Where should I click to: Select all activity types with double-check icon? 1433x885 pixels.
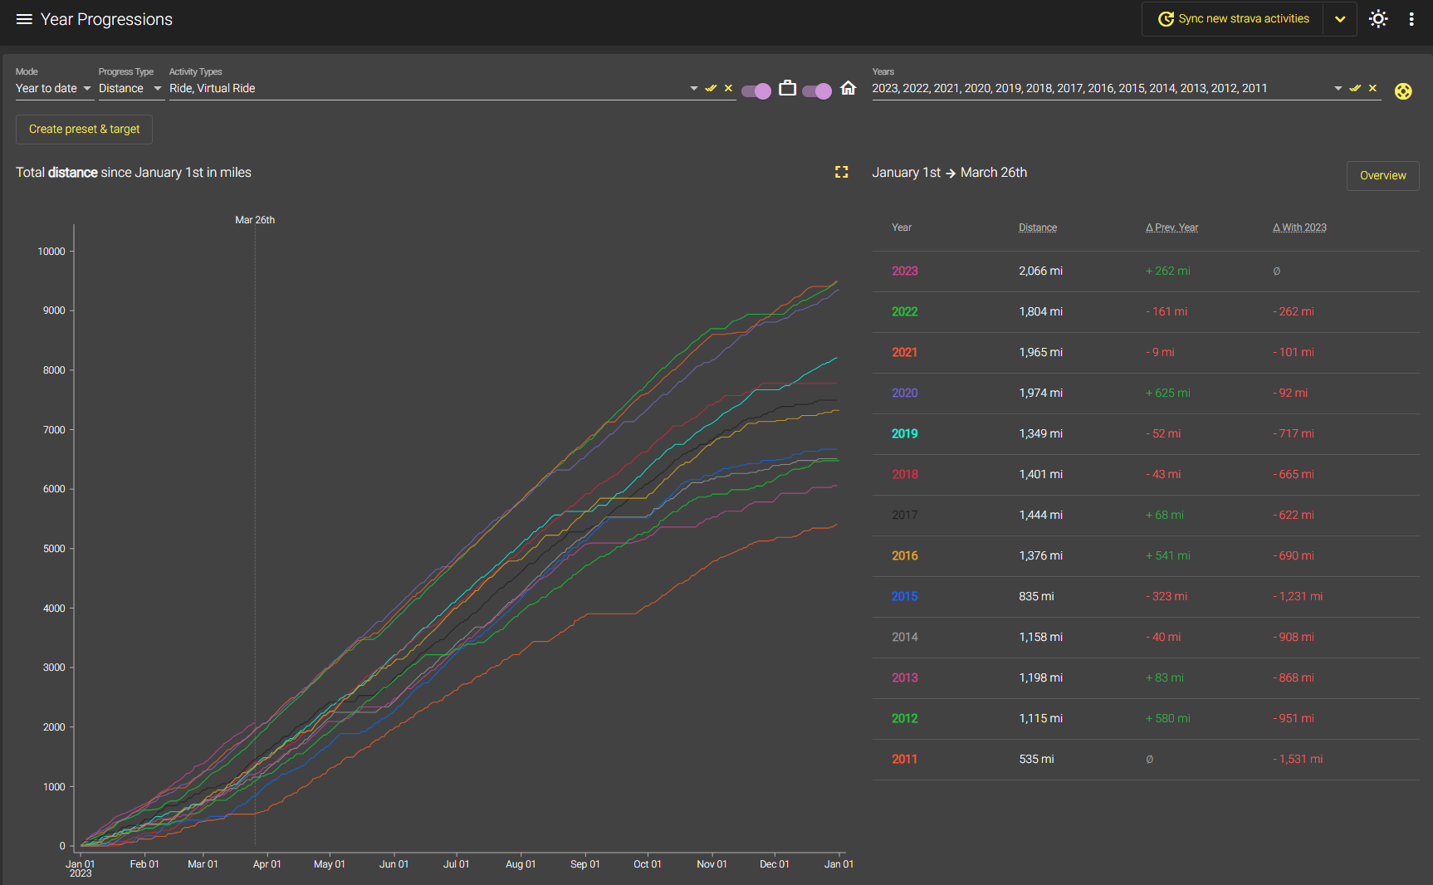tap(711, 88)
